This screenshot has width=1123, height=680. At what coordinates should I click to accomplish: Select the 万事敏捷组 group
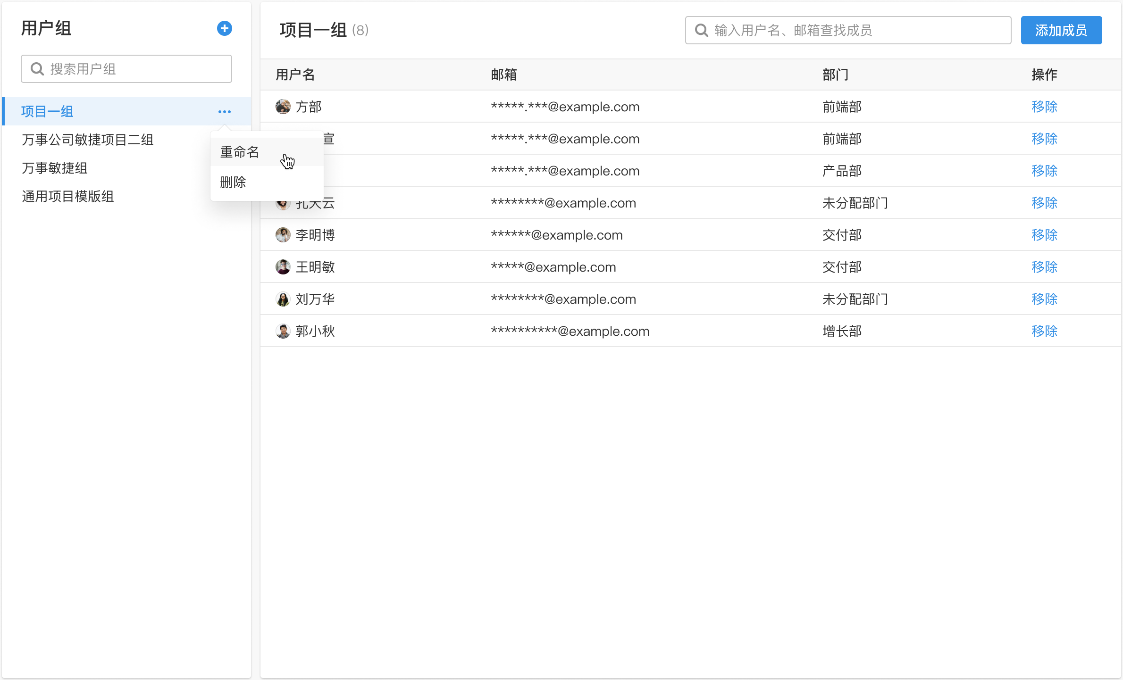click(55, 168)
